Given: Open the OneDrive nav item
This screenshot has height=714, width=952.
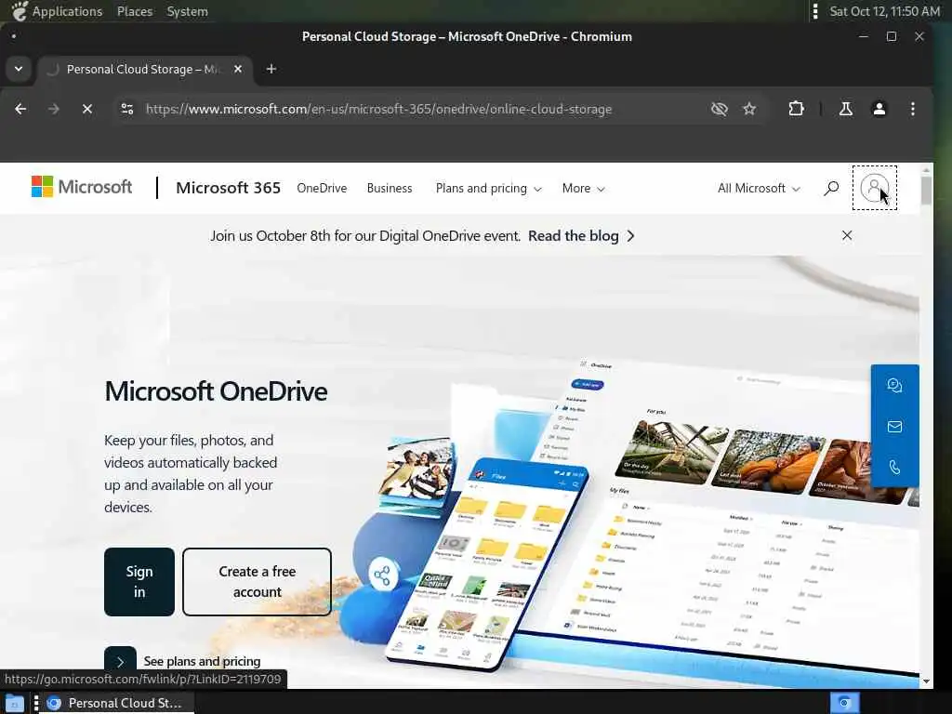Looking at the screenshot, I should tap(322, 188).
